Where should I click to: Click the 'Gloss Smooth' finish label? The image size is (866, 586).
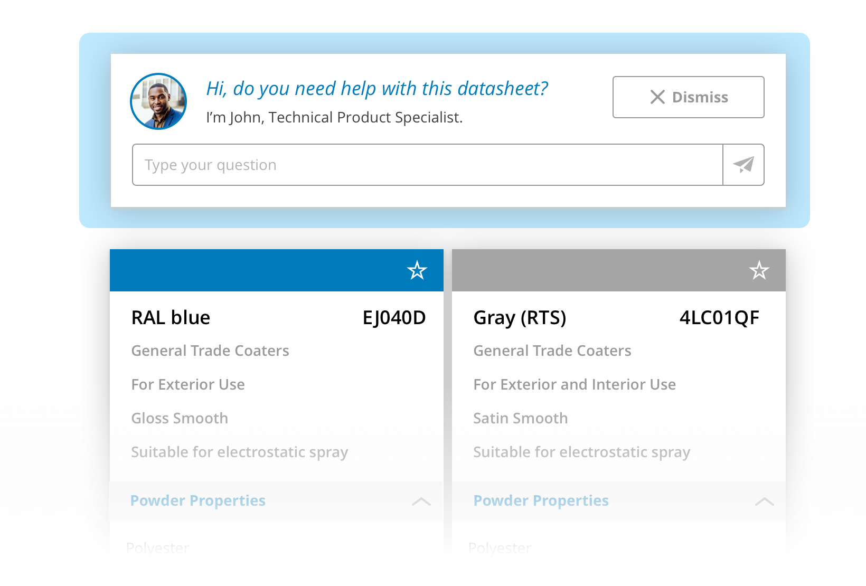point(180,418)
